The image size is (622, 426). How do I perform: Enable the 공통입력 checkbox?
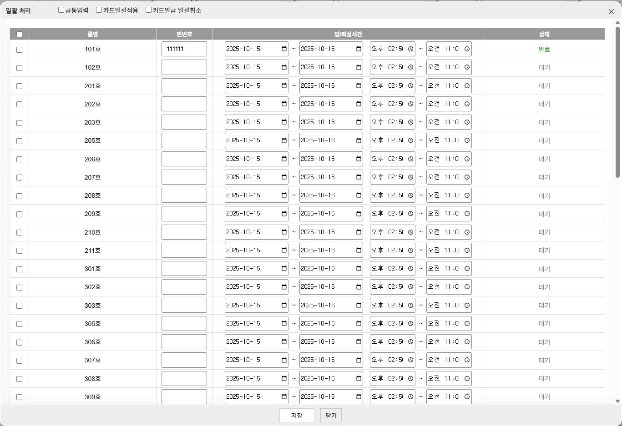click(61, 10)
